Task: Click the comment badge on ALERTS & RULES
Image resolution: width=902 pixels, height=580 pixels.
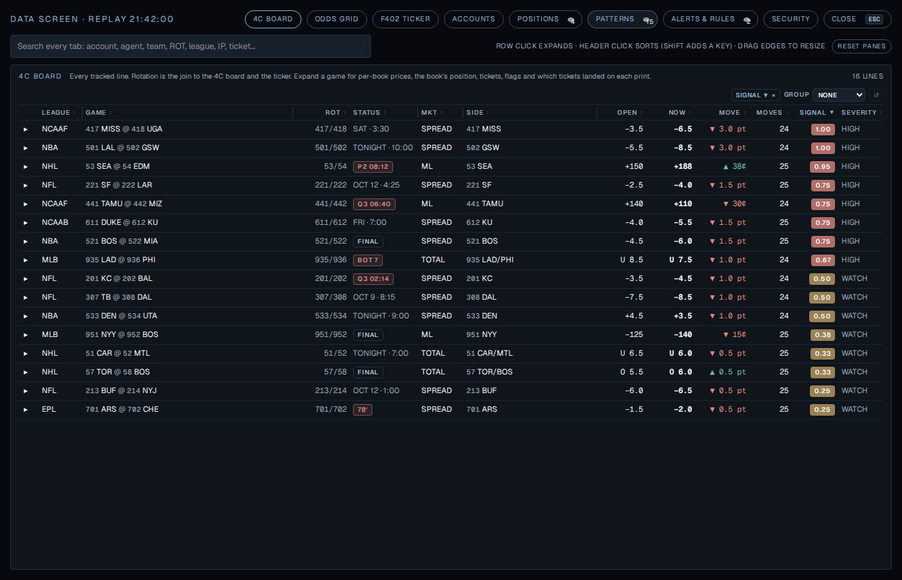Action: pos(747,20)
